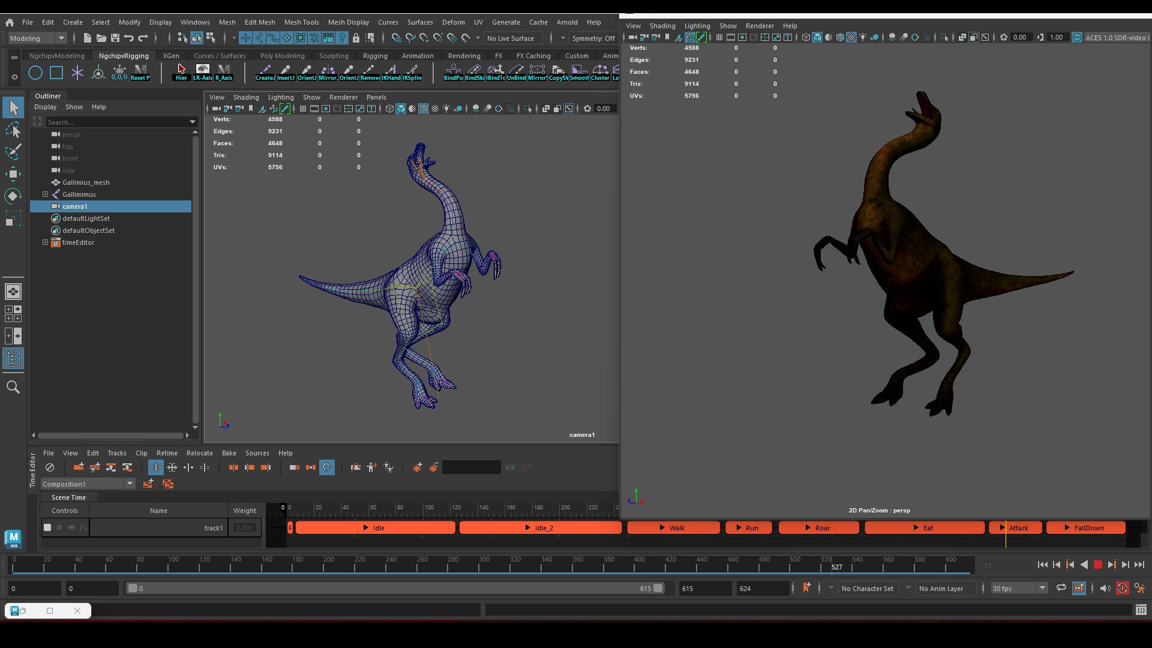Click the Undo arrow icon
Image resolution: width=1152 pixels, height=648 pixels.
[x=129, y=38]
